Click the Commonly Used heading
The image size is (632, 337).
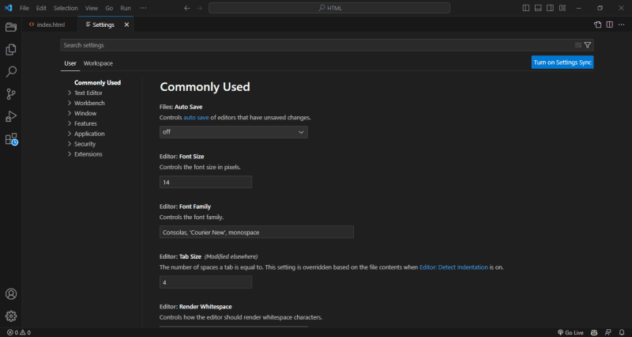[x=205, y=87]
